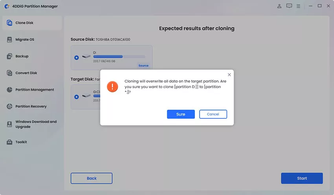
Task: Click the '4DDiG Partition Manager' window title
Action: tap(35, 6)
